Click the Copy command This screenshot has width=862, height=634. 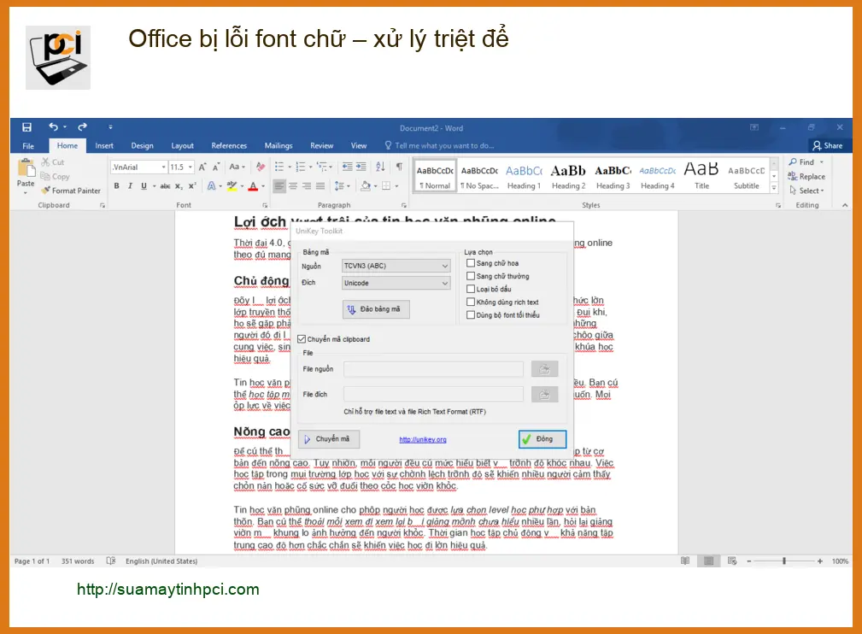coord(55,177)
